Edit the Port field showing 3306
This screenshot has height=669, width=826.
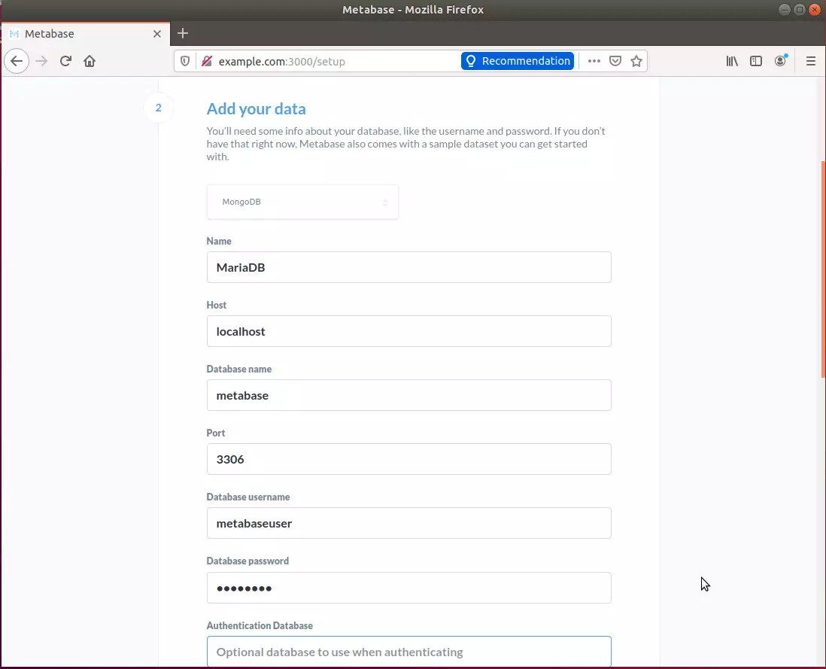[x=408, y=459]
